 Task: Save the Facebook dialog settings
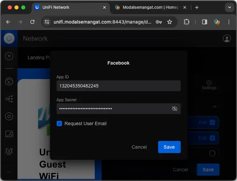point(169,147)
